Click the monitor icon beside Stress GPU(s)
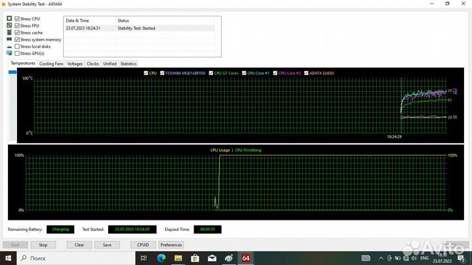The height and width of the screenshot is (265, 472). tap(9, 53)
